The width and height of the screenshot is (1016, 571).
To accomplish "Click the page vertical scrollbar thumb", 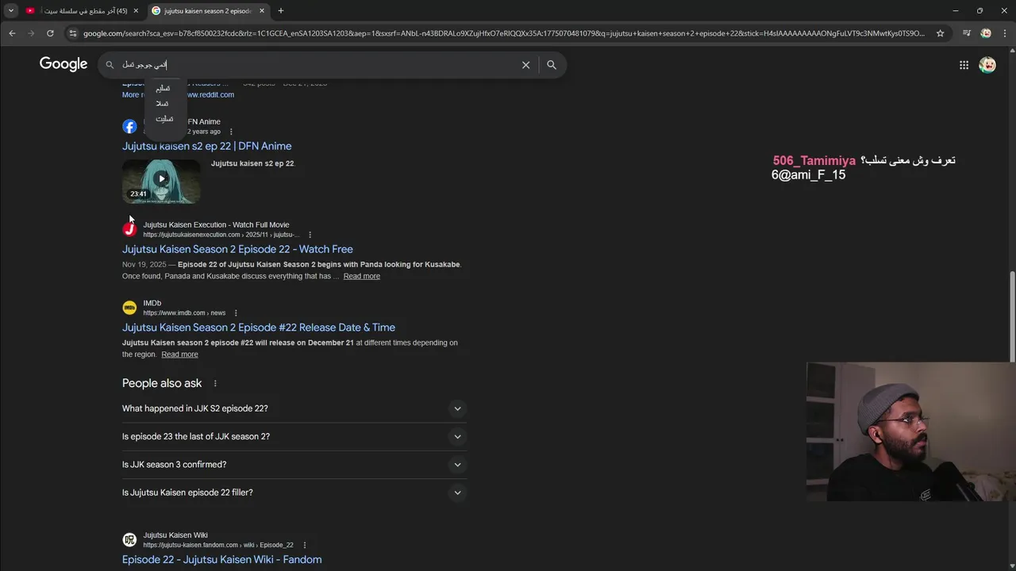I will [x=1012, y=318].
